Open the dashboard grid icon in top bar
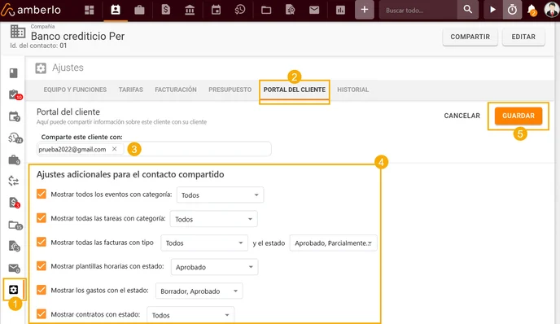The height and width of the screenshot is (324, 560). [x=90, y=10]
